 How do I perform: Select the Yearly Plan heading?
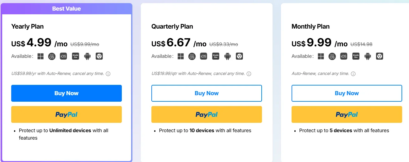point(27,26)
